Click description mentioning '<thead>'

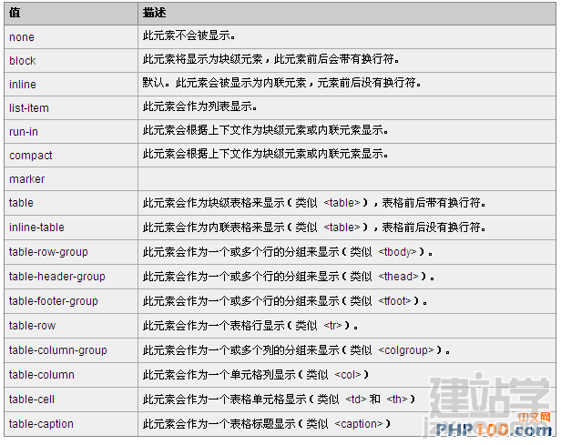(289, 277)
